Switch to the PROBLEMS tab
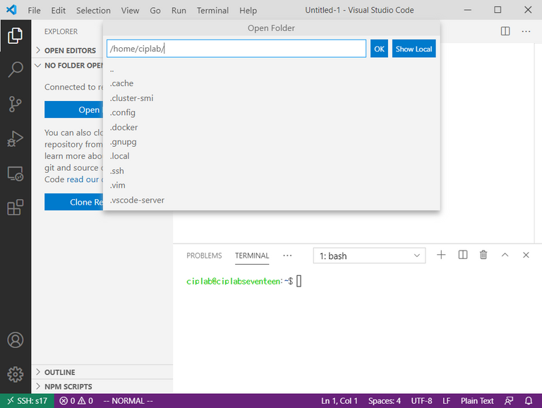The width and height of the screenshot is (542, 408). [204, 256]
